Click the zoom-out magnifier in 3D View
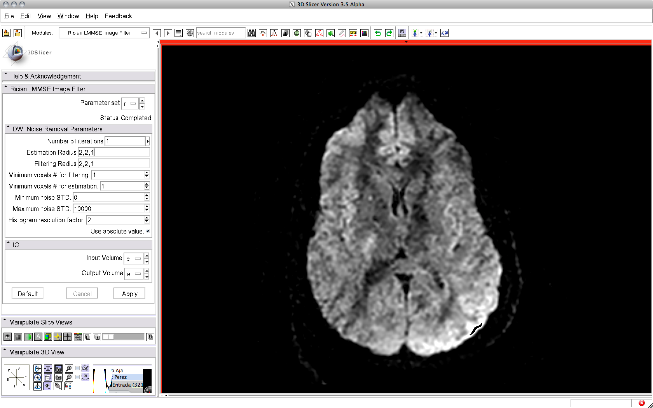This screenshot has width=653, height=408. (69, 377)
